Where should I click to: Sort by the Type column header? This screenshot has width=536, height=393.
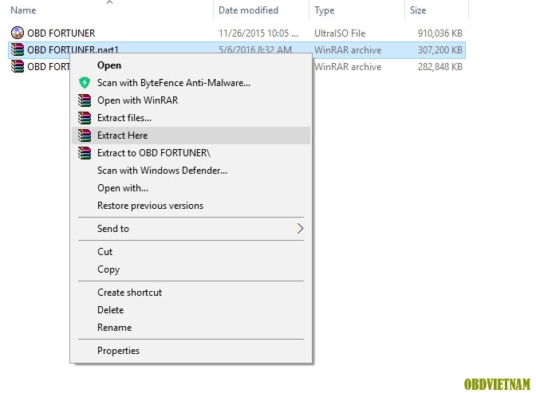pyautogui.click(x=324, y=10)
